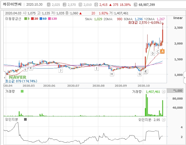Screen dimensions: 186x145
Task: Click the green 5-day moving average swatch
Action: point(26,18)
